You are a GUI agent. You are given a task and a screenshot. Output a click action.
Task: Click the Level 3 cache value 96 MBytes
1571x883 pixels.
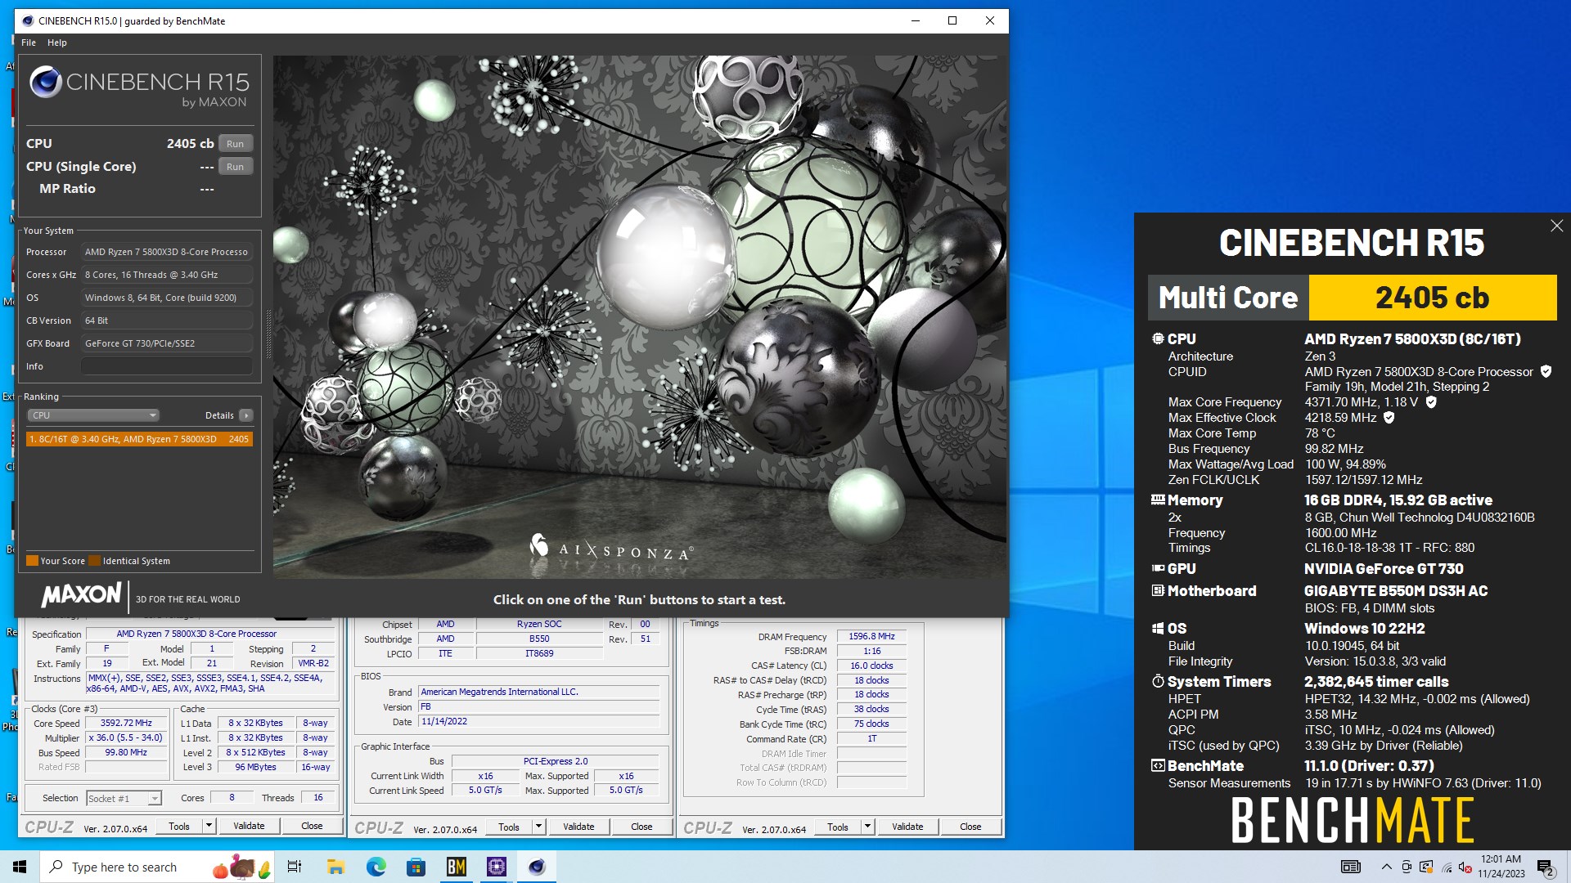(x=255, y=767)
